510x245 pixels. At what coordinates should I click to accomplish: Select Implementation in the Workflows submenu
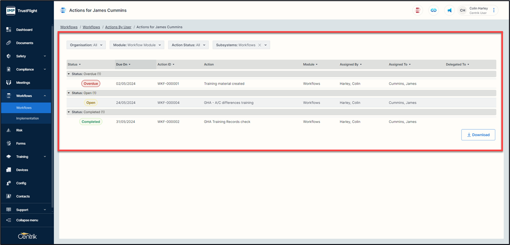tap(27, 119)
